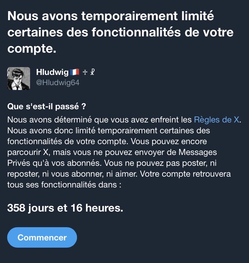Image resolution: width=249 pixels, height=263 pixels.
Task: Click the "Que s'est-il passé ?" heading
Action: 47,106
